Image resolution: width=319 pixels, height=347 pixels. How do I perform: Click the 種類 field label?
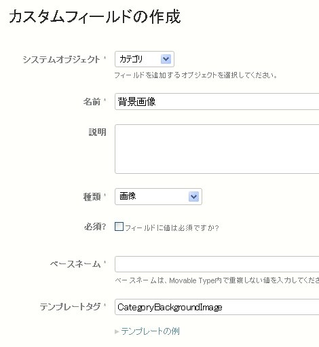92,197
